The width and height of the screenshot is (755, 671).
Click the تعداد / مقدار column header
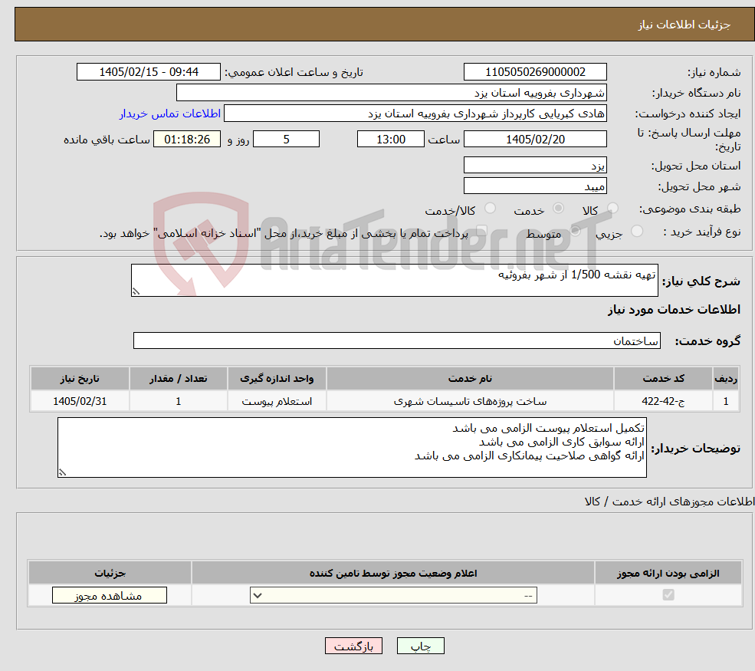point(178,379)
